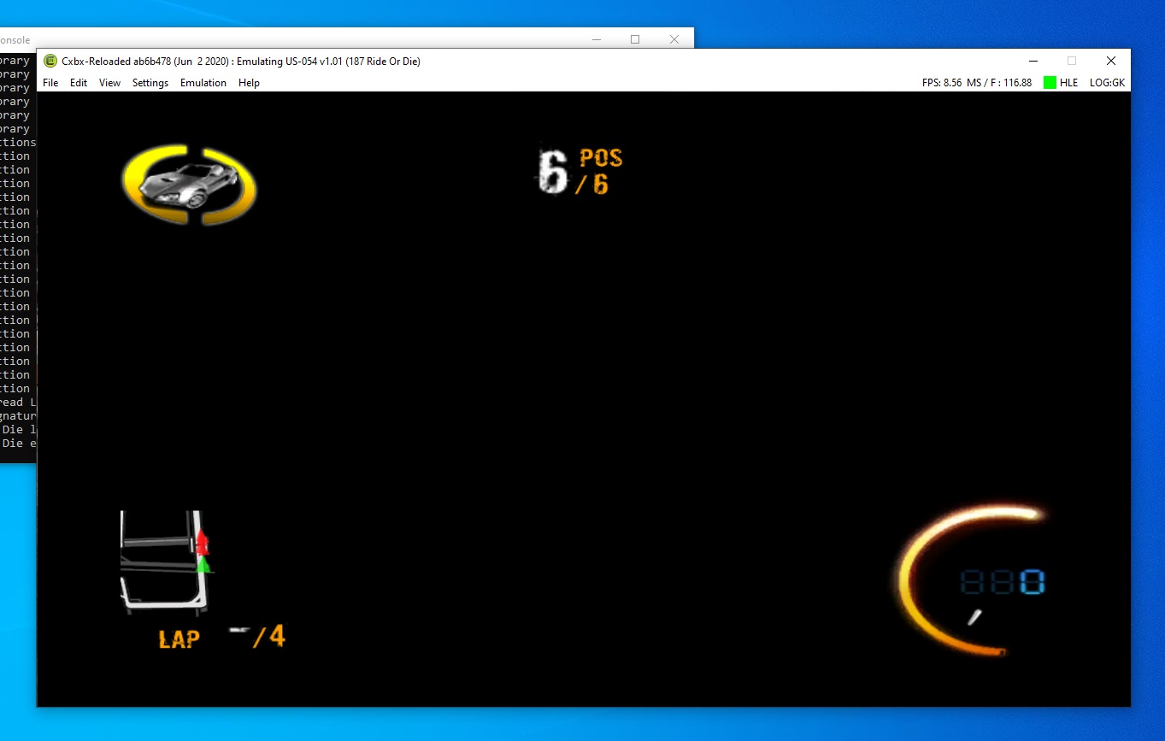This screenshot has width=1165, height=741.
Task: Click the LOG:GK status label
Action: tap(1107, 83)
